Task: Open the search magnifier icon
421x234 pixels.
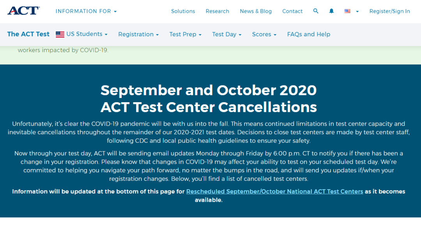Action: point(316,11)
